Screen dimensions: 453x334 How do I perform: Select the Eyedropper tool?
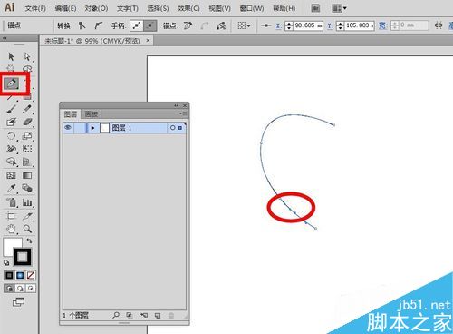coord(12,188)
